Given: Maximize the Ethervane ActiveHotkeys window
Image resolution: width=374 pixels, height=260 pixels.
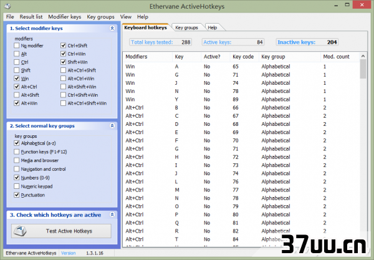Looking at the screenshot, I should pyautogui.click(x=347, y=5).
